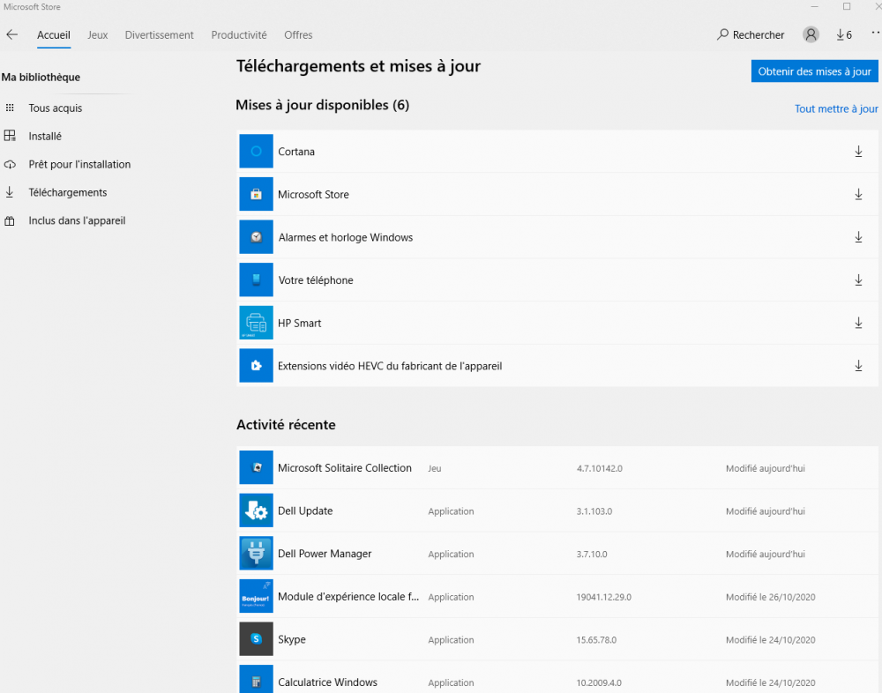Viewport: 882px width, 693px height.
Task: Select Inclus dans l'appareil sidebar item
Action: tap(77, 221)
